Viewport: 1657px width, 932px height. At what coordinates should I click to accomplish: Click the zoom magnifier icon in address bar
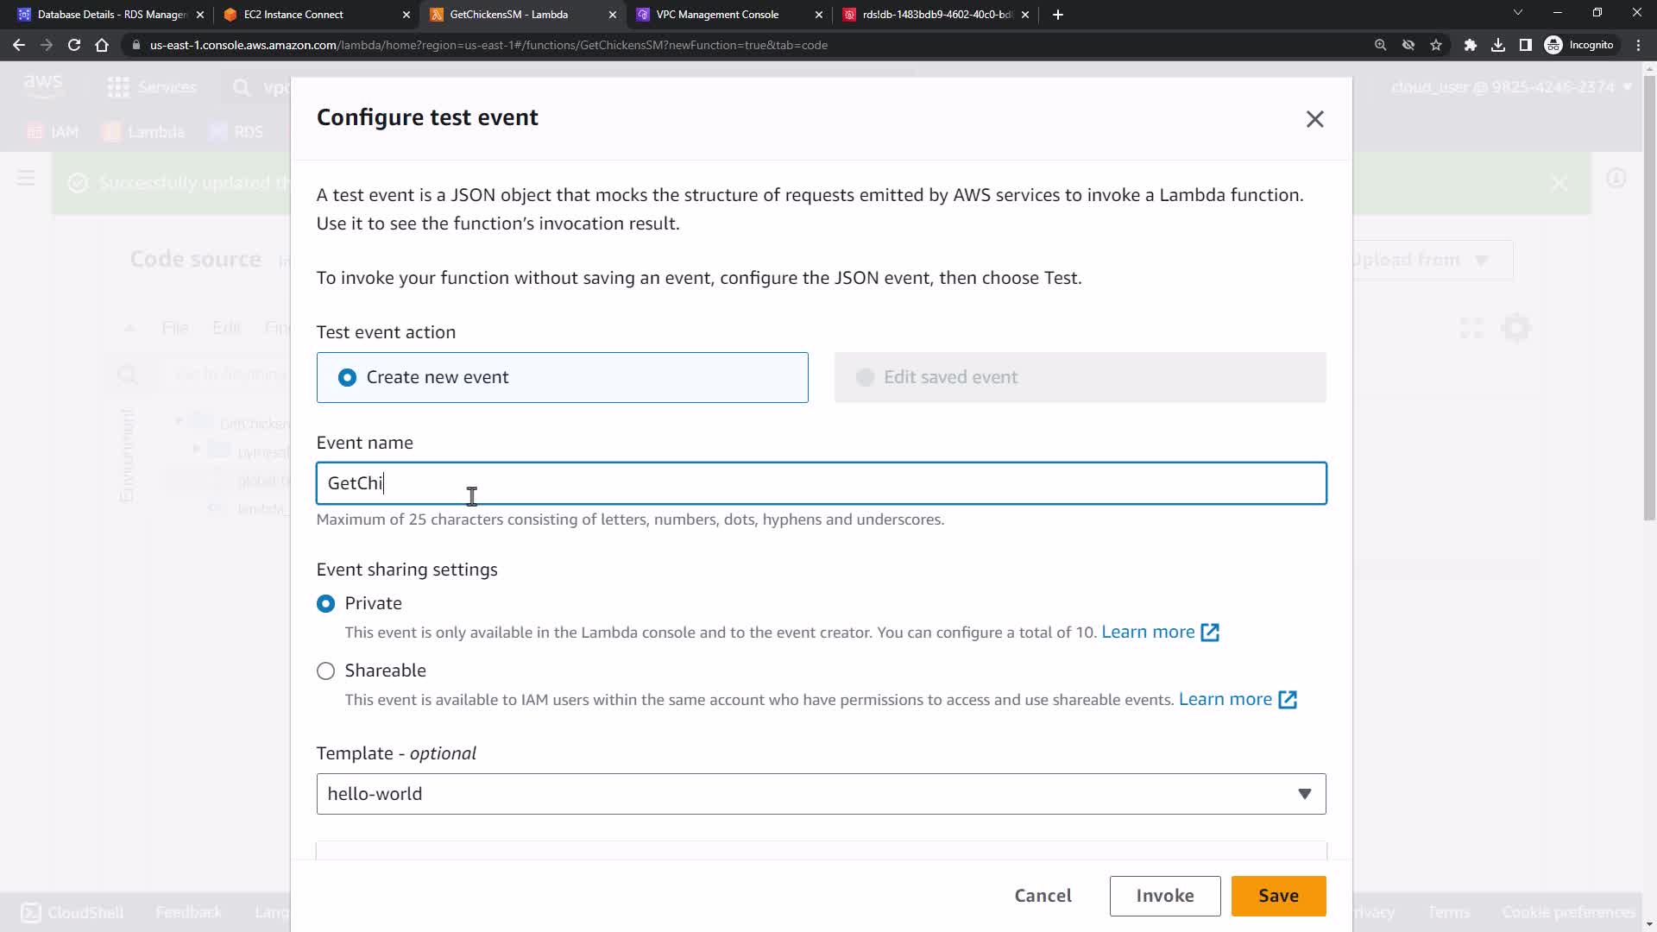coord(1380,45)
